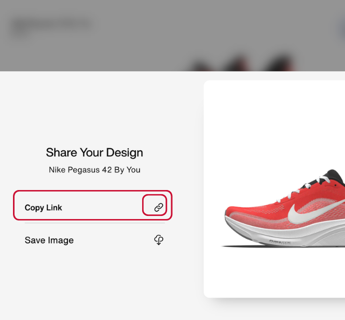Click the blurred header text in the background

pos(52,25)
